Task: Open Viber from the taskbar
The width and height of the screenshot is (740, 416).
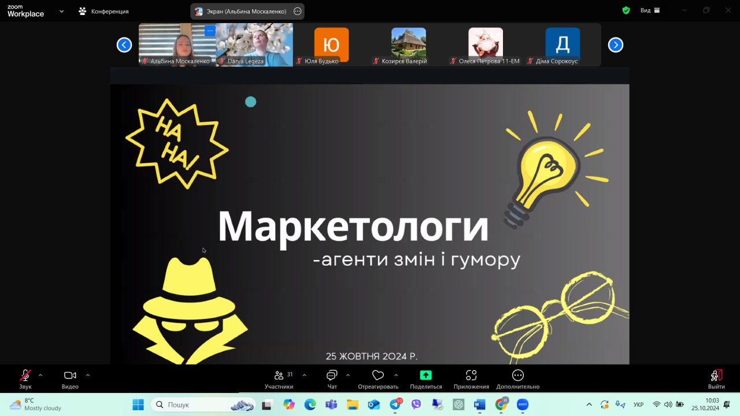Action: coord(416,404)
